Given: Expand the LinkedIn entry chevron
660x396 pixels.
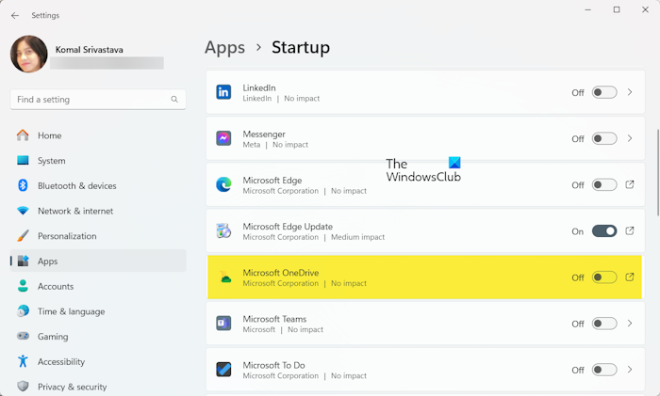Looking at the screenshot, I should click(x=630, y=92).
